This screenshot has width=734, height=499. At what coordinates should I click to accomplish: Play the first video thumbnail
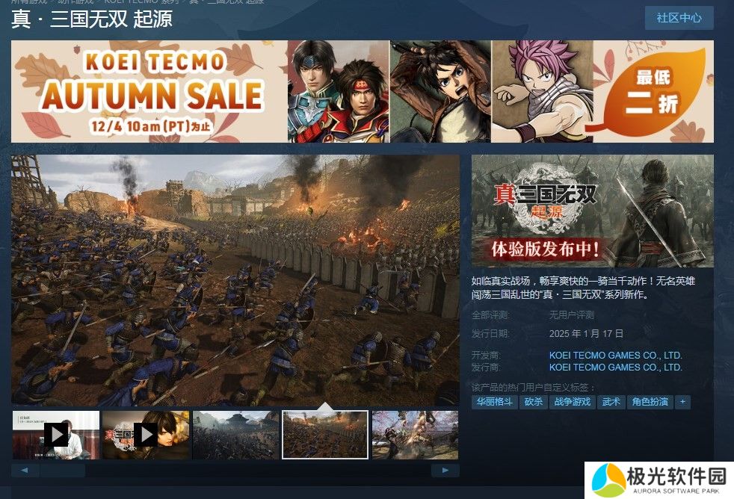56,435
